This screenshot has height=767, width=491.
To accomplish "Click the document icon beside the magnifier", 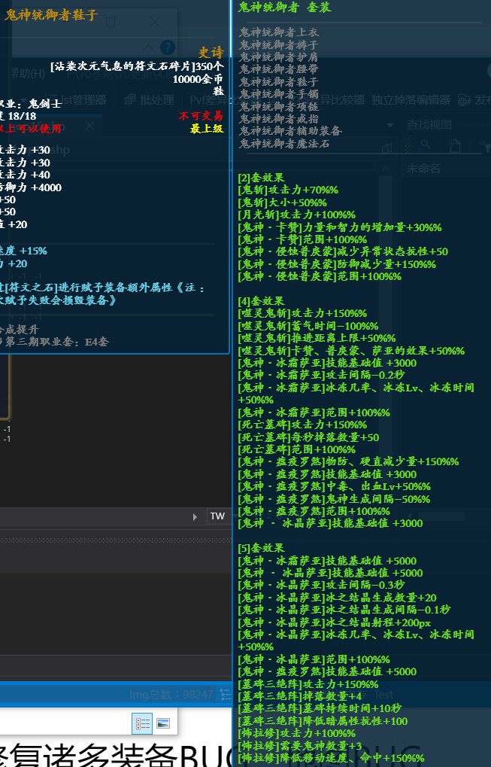I will pyautogui.click(x=455, y=145).
